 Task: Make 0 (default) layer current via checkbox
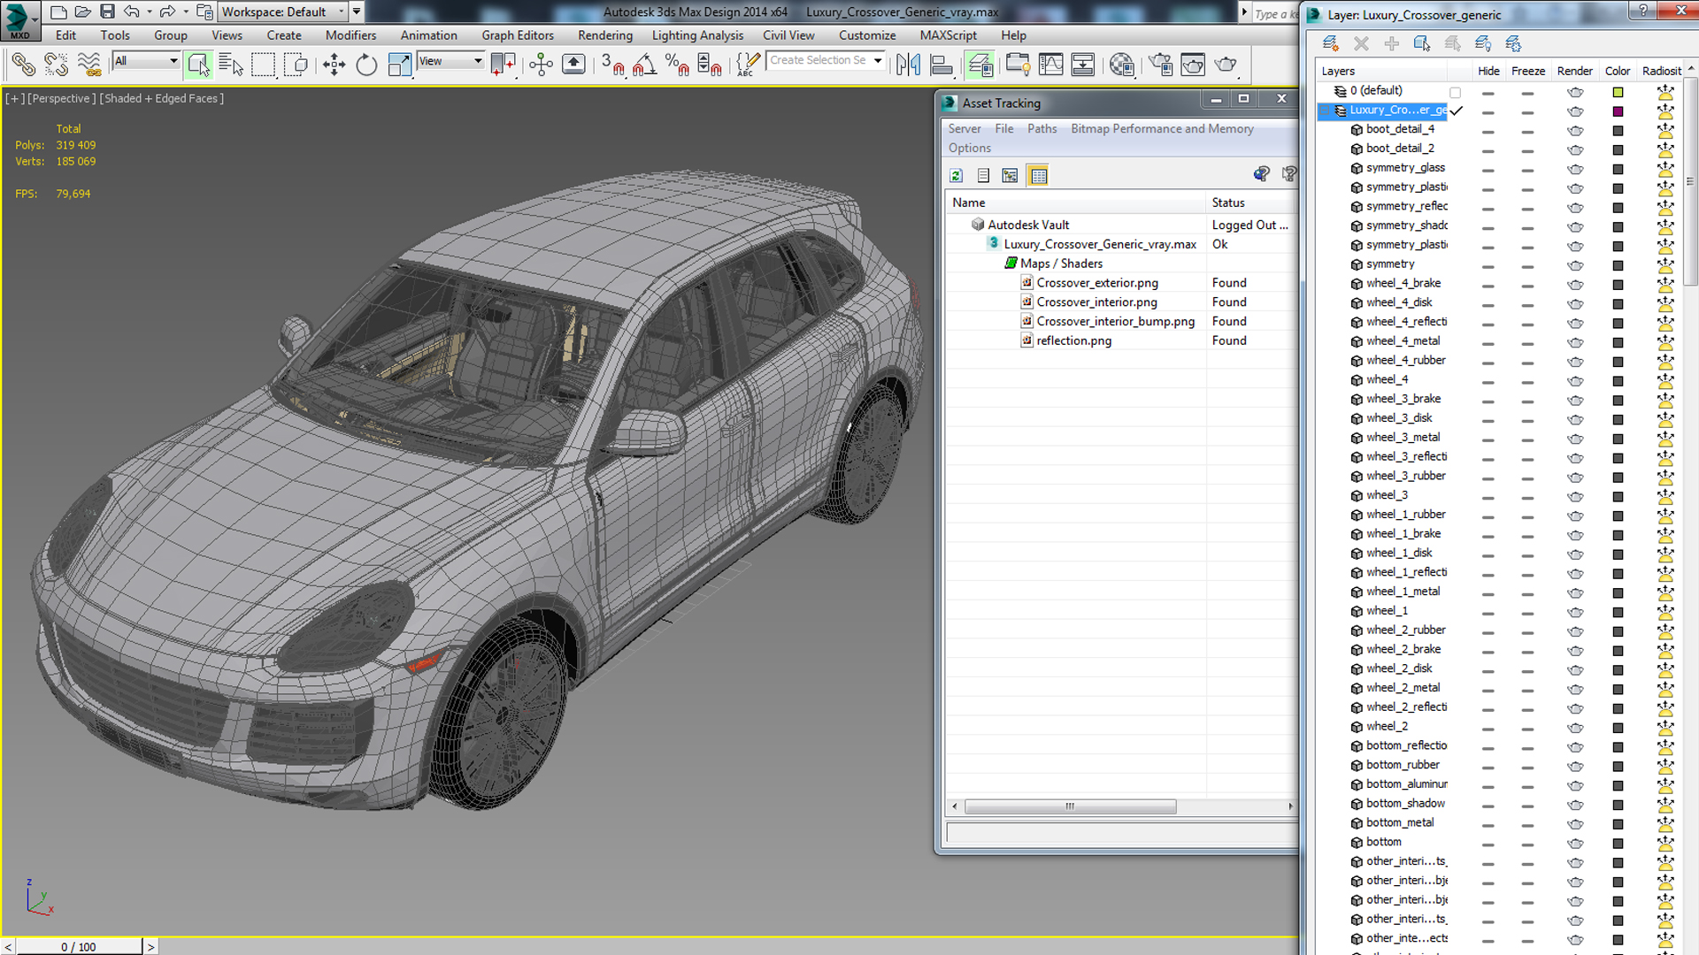click(1455, 92)
